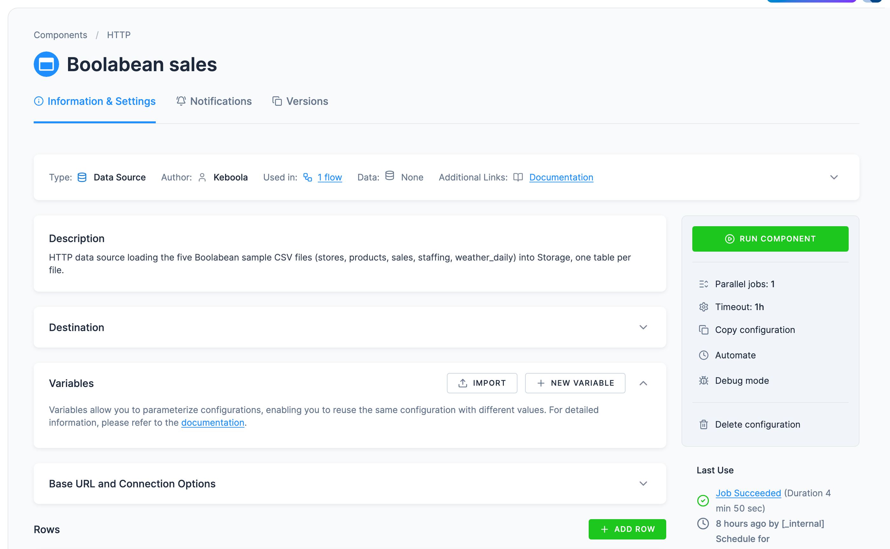Click the Add Row button

coord(627,529)
